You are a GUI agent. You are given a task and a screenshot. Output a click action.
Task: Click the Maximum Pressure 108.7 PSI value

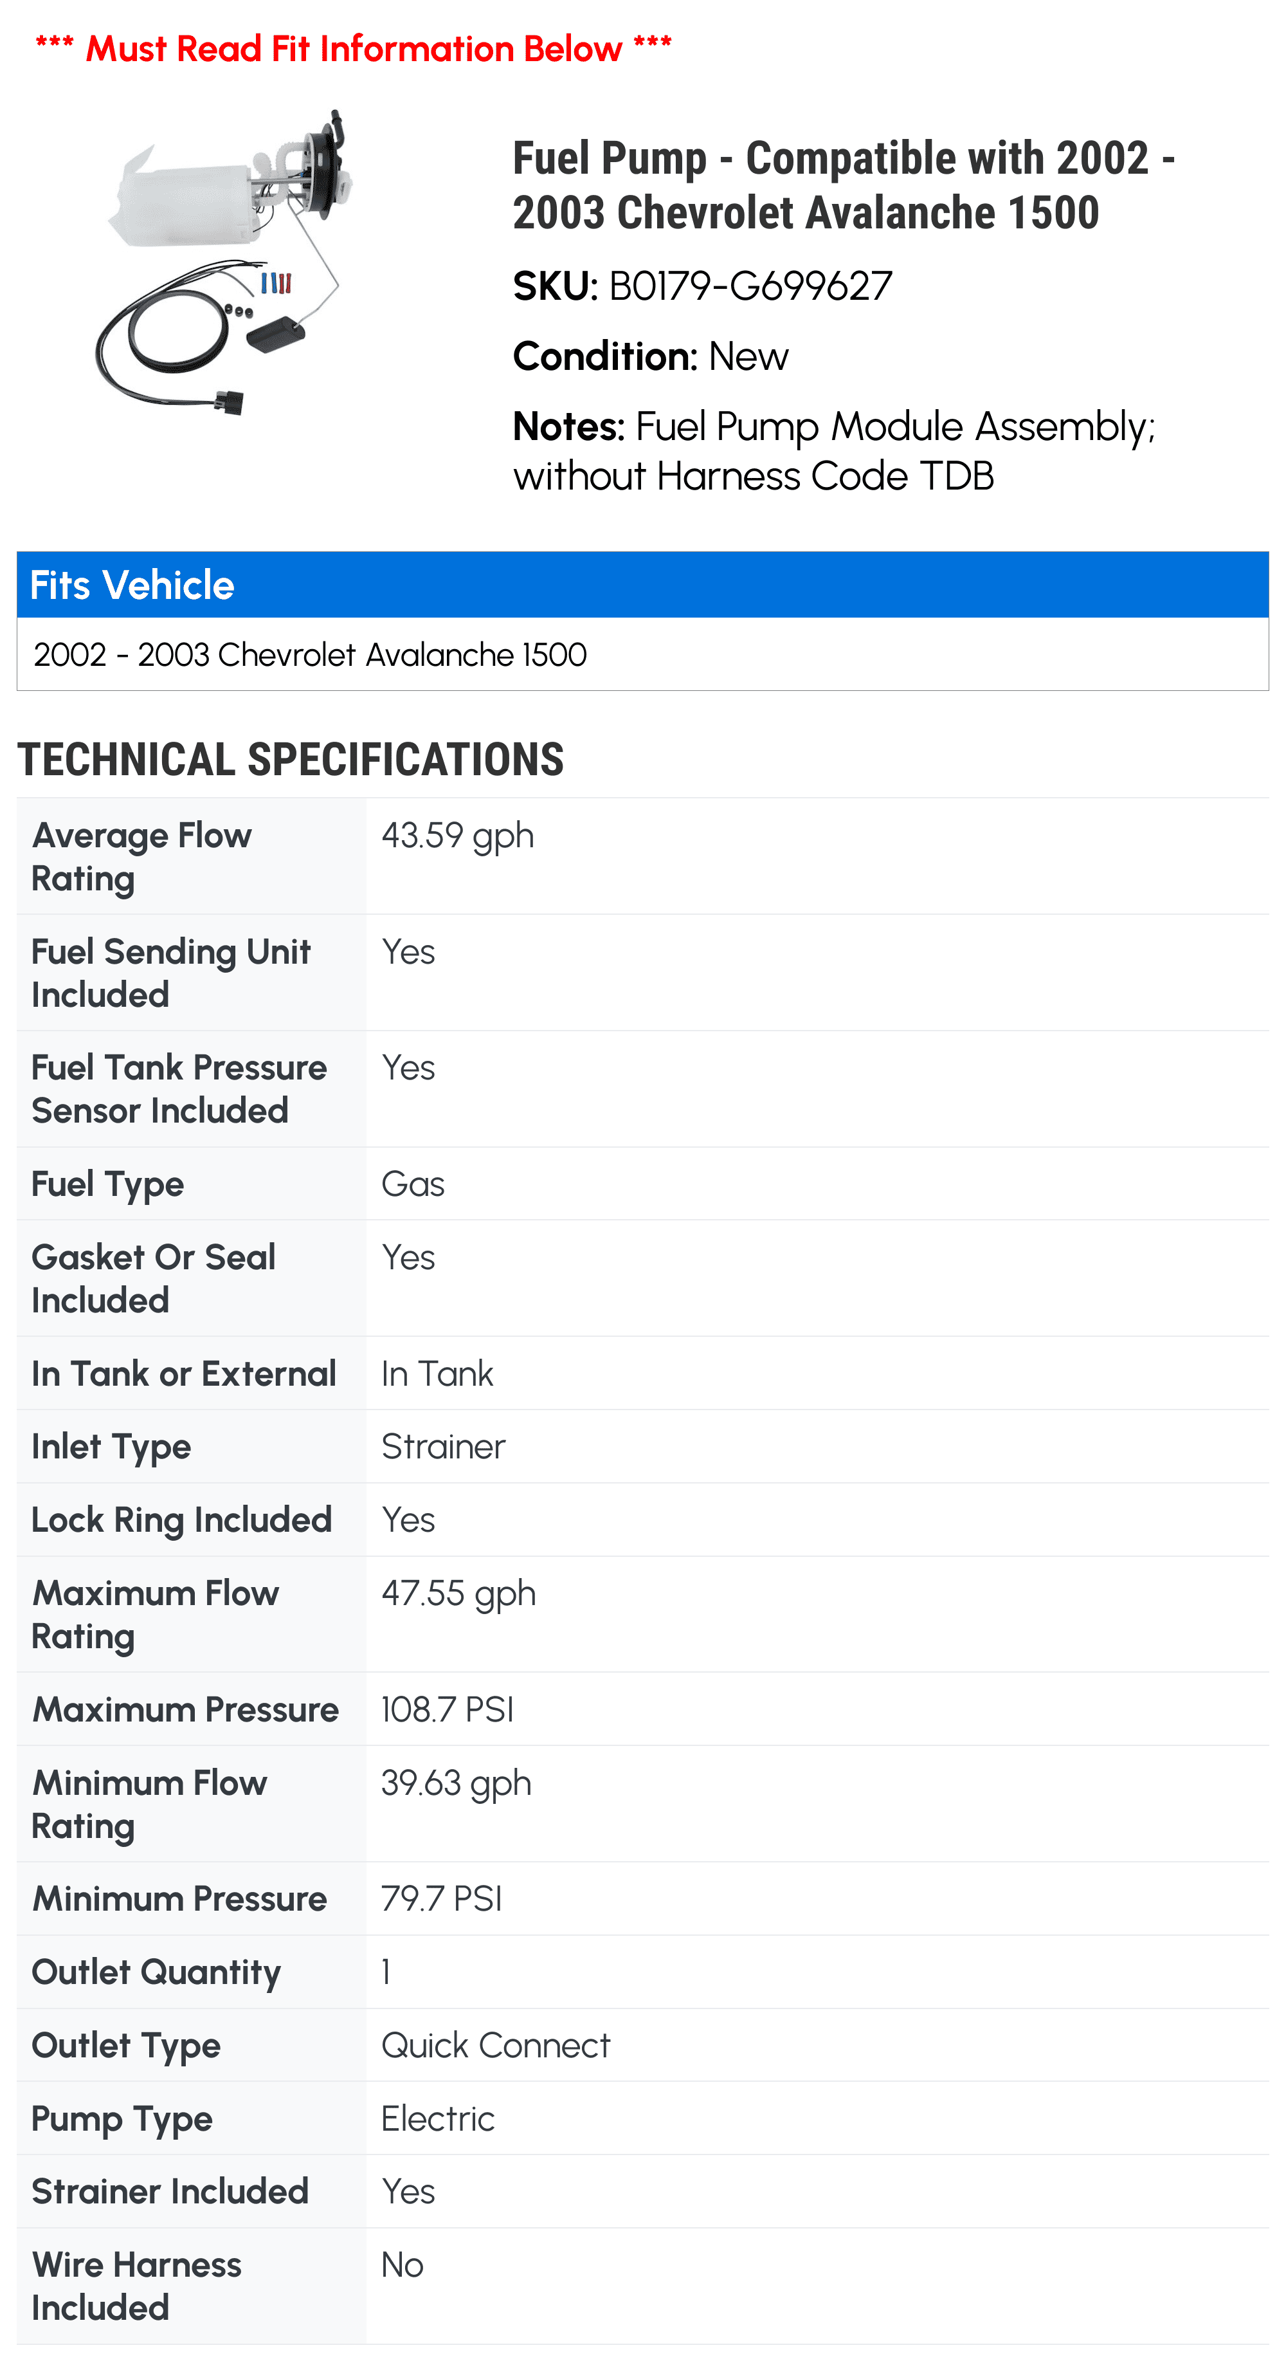tap(447, 1709)
